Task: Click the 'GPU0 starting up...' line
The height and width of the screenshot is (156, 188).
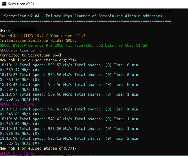Action: click(21, 50)
